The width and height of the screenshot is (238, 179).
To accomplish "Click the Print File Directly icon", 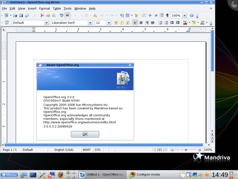I will coord(48,15).
